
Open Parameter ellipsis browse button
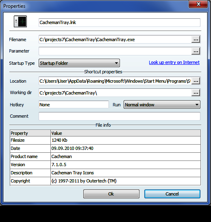pyautogui.click(x=196, y=51)
